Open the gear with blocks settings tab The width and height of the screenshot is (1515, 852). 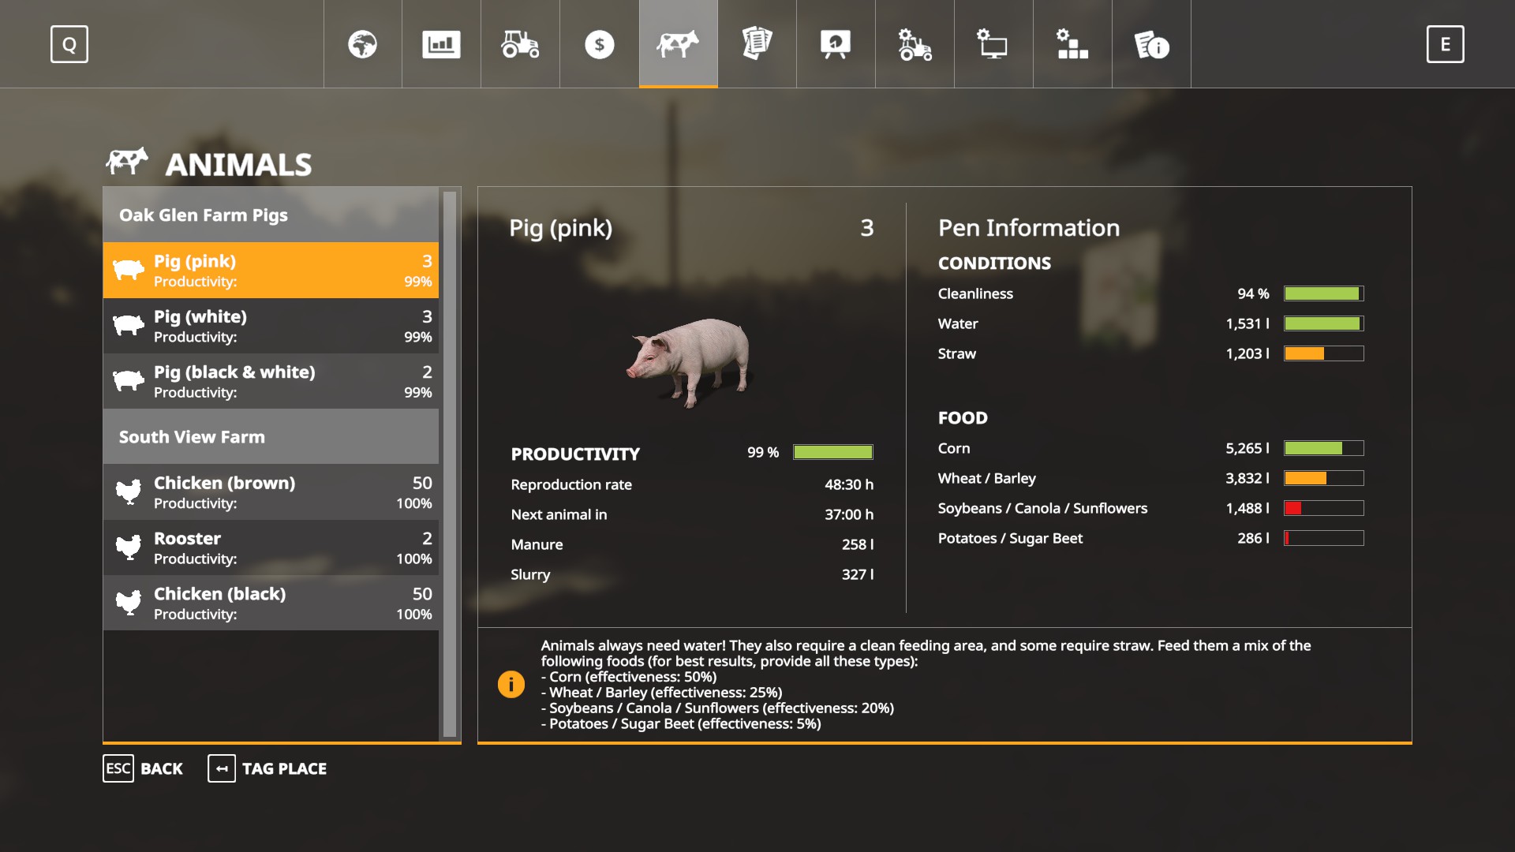pos(1072,44)
